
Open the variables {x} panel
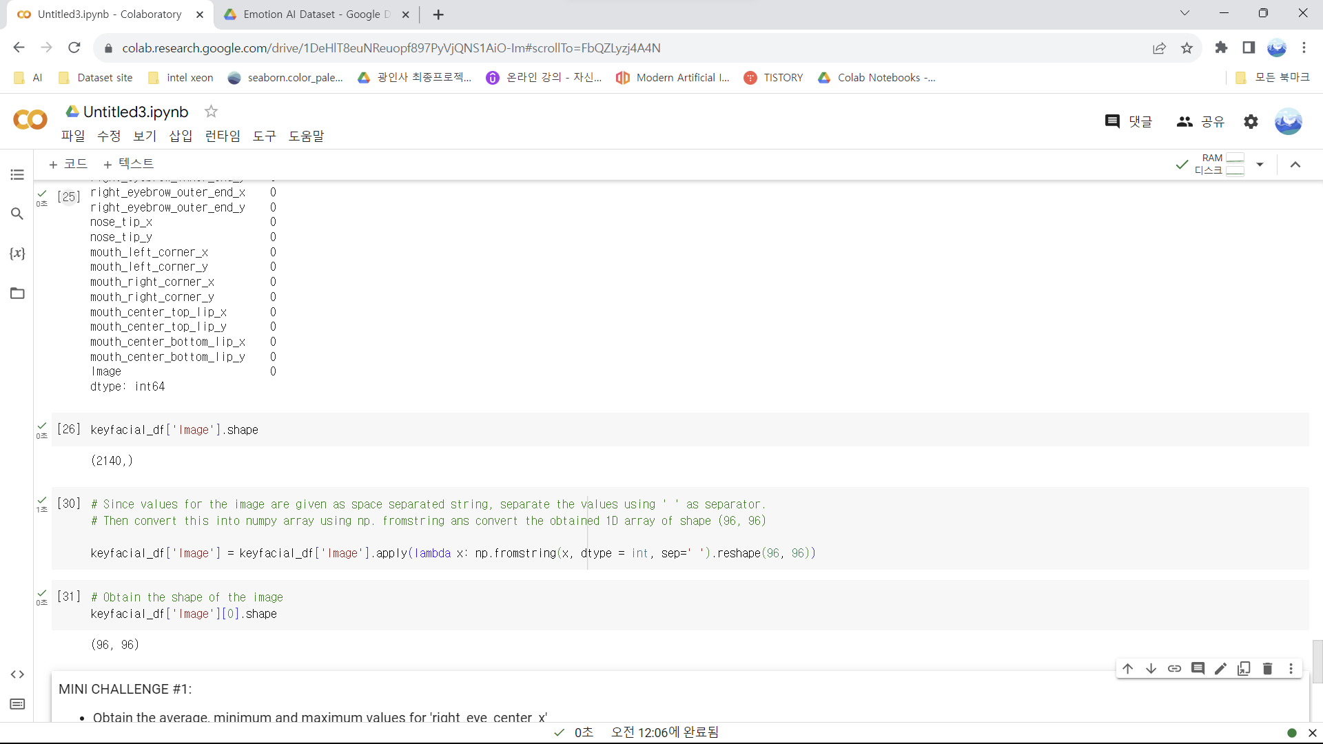click(x=17, y=254)
